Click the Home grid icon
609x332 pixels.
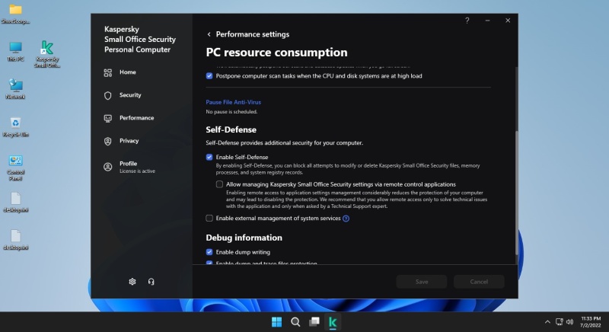tap(108, 72)
